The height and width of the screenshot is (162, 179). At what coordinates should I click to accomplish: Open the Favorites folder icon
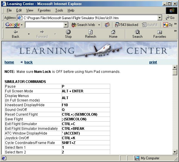(160, 32)
